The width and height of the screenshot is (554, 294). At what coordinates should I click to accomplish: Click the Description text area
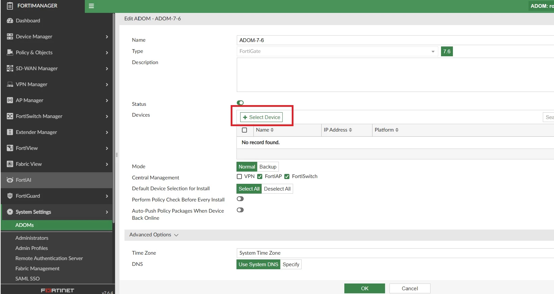pos(395,75)
